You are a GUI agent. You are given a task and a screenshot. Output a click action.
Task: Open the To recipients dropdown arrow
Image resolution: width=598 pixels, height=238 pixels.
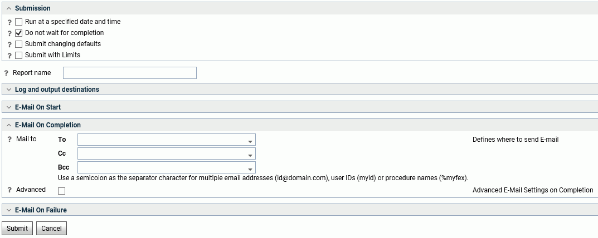250,141
